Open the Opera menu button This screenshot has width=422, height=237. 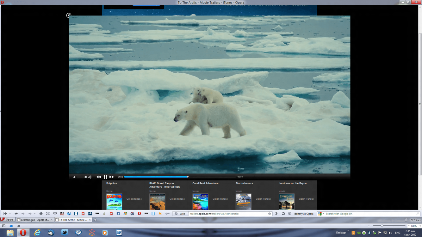point(8,220)
